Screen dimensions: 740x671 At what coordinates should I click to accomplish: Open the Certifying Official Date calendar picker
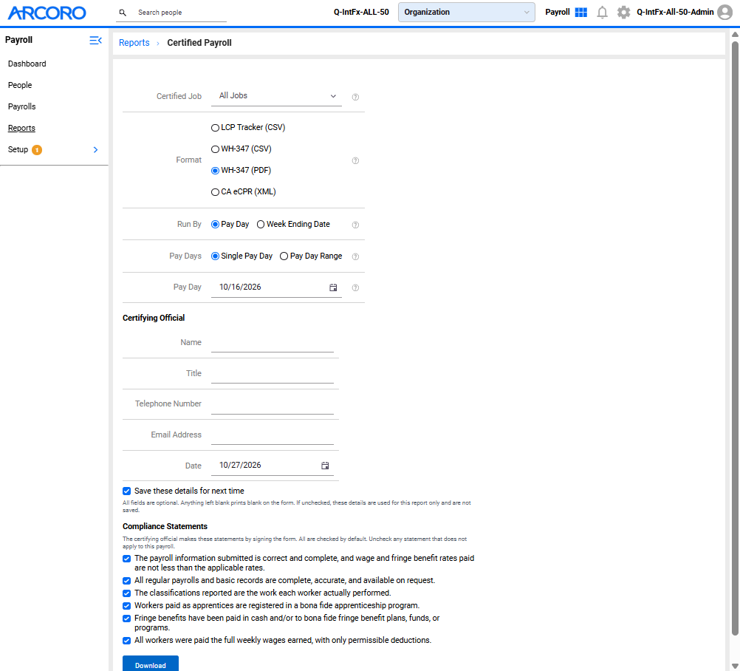[325, 466]
